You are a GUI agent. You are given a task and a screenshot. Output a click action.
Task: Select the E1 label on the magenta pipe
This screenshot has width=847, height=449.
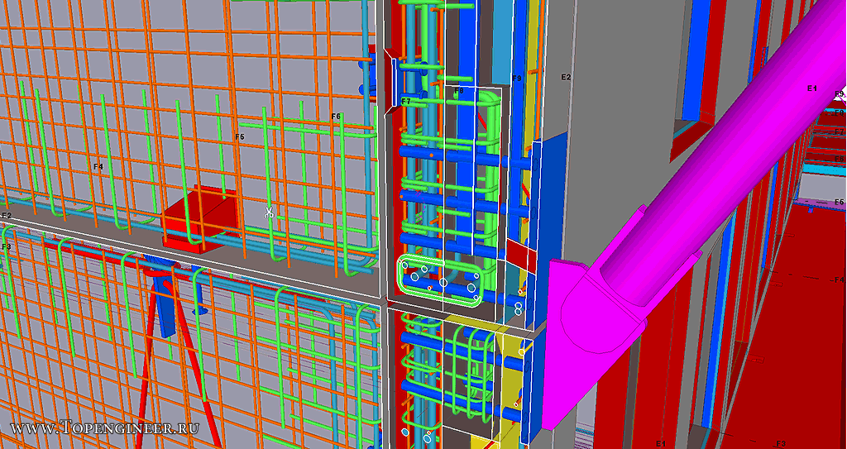(x=812, y=88)
